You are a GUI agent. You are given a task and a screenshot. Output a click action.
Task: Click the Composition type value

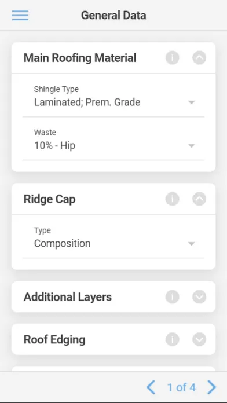pos(62,243)
